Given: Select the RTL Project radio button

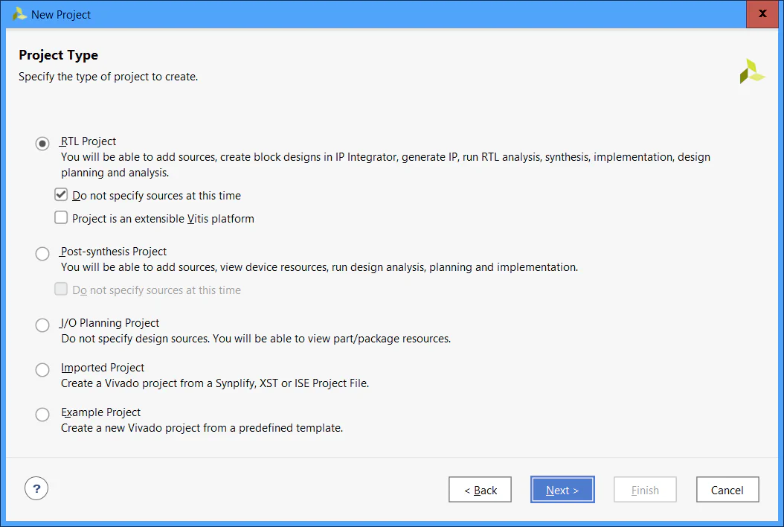Looking at the screenshot, I should [x=43, y=144].
